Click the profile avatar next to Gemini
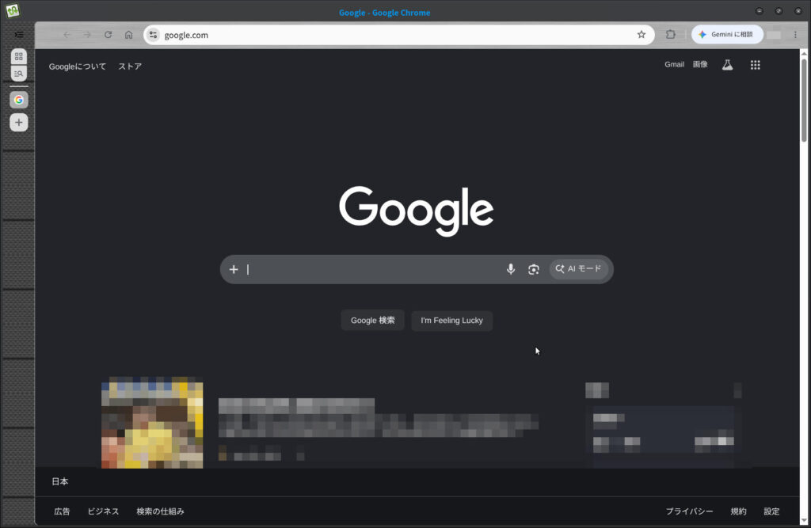The width and height of the screenshot is (811, 528). point(775,35)
